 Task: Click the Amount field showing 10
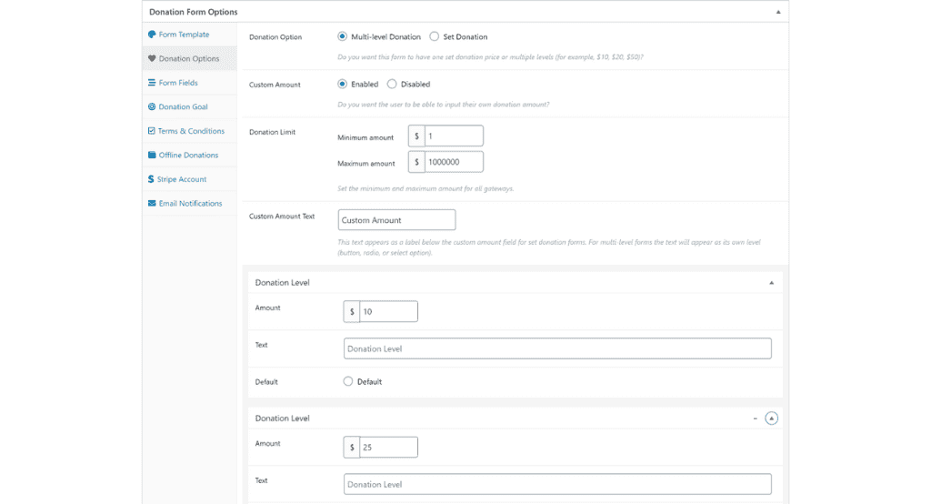click(x=388, y=311)
